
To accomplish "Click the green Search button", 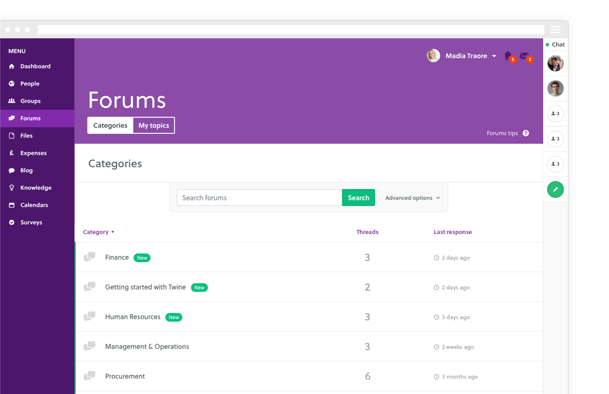I will [358, 198].
